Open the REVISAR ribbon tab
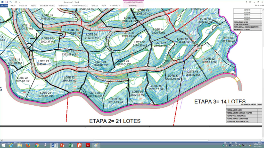 94,6
